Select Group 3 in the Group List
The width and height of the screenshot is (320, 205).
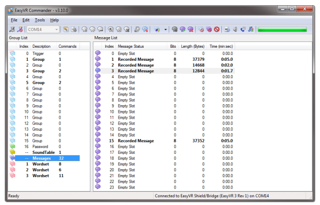(x=44, y=71)
